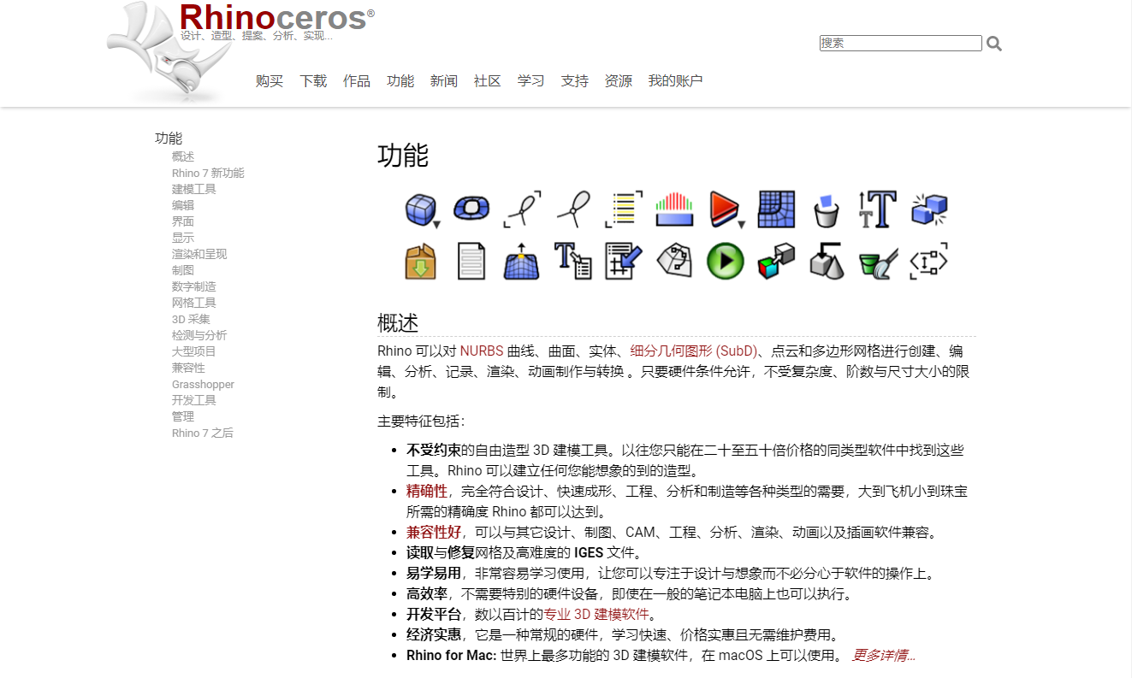This screenshot has width=1132, height=678.
Task: Select Grasshopper in the sidebar
Action: point(203,384)
